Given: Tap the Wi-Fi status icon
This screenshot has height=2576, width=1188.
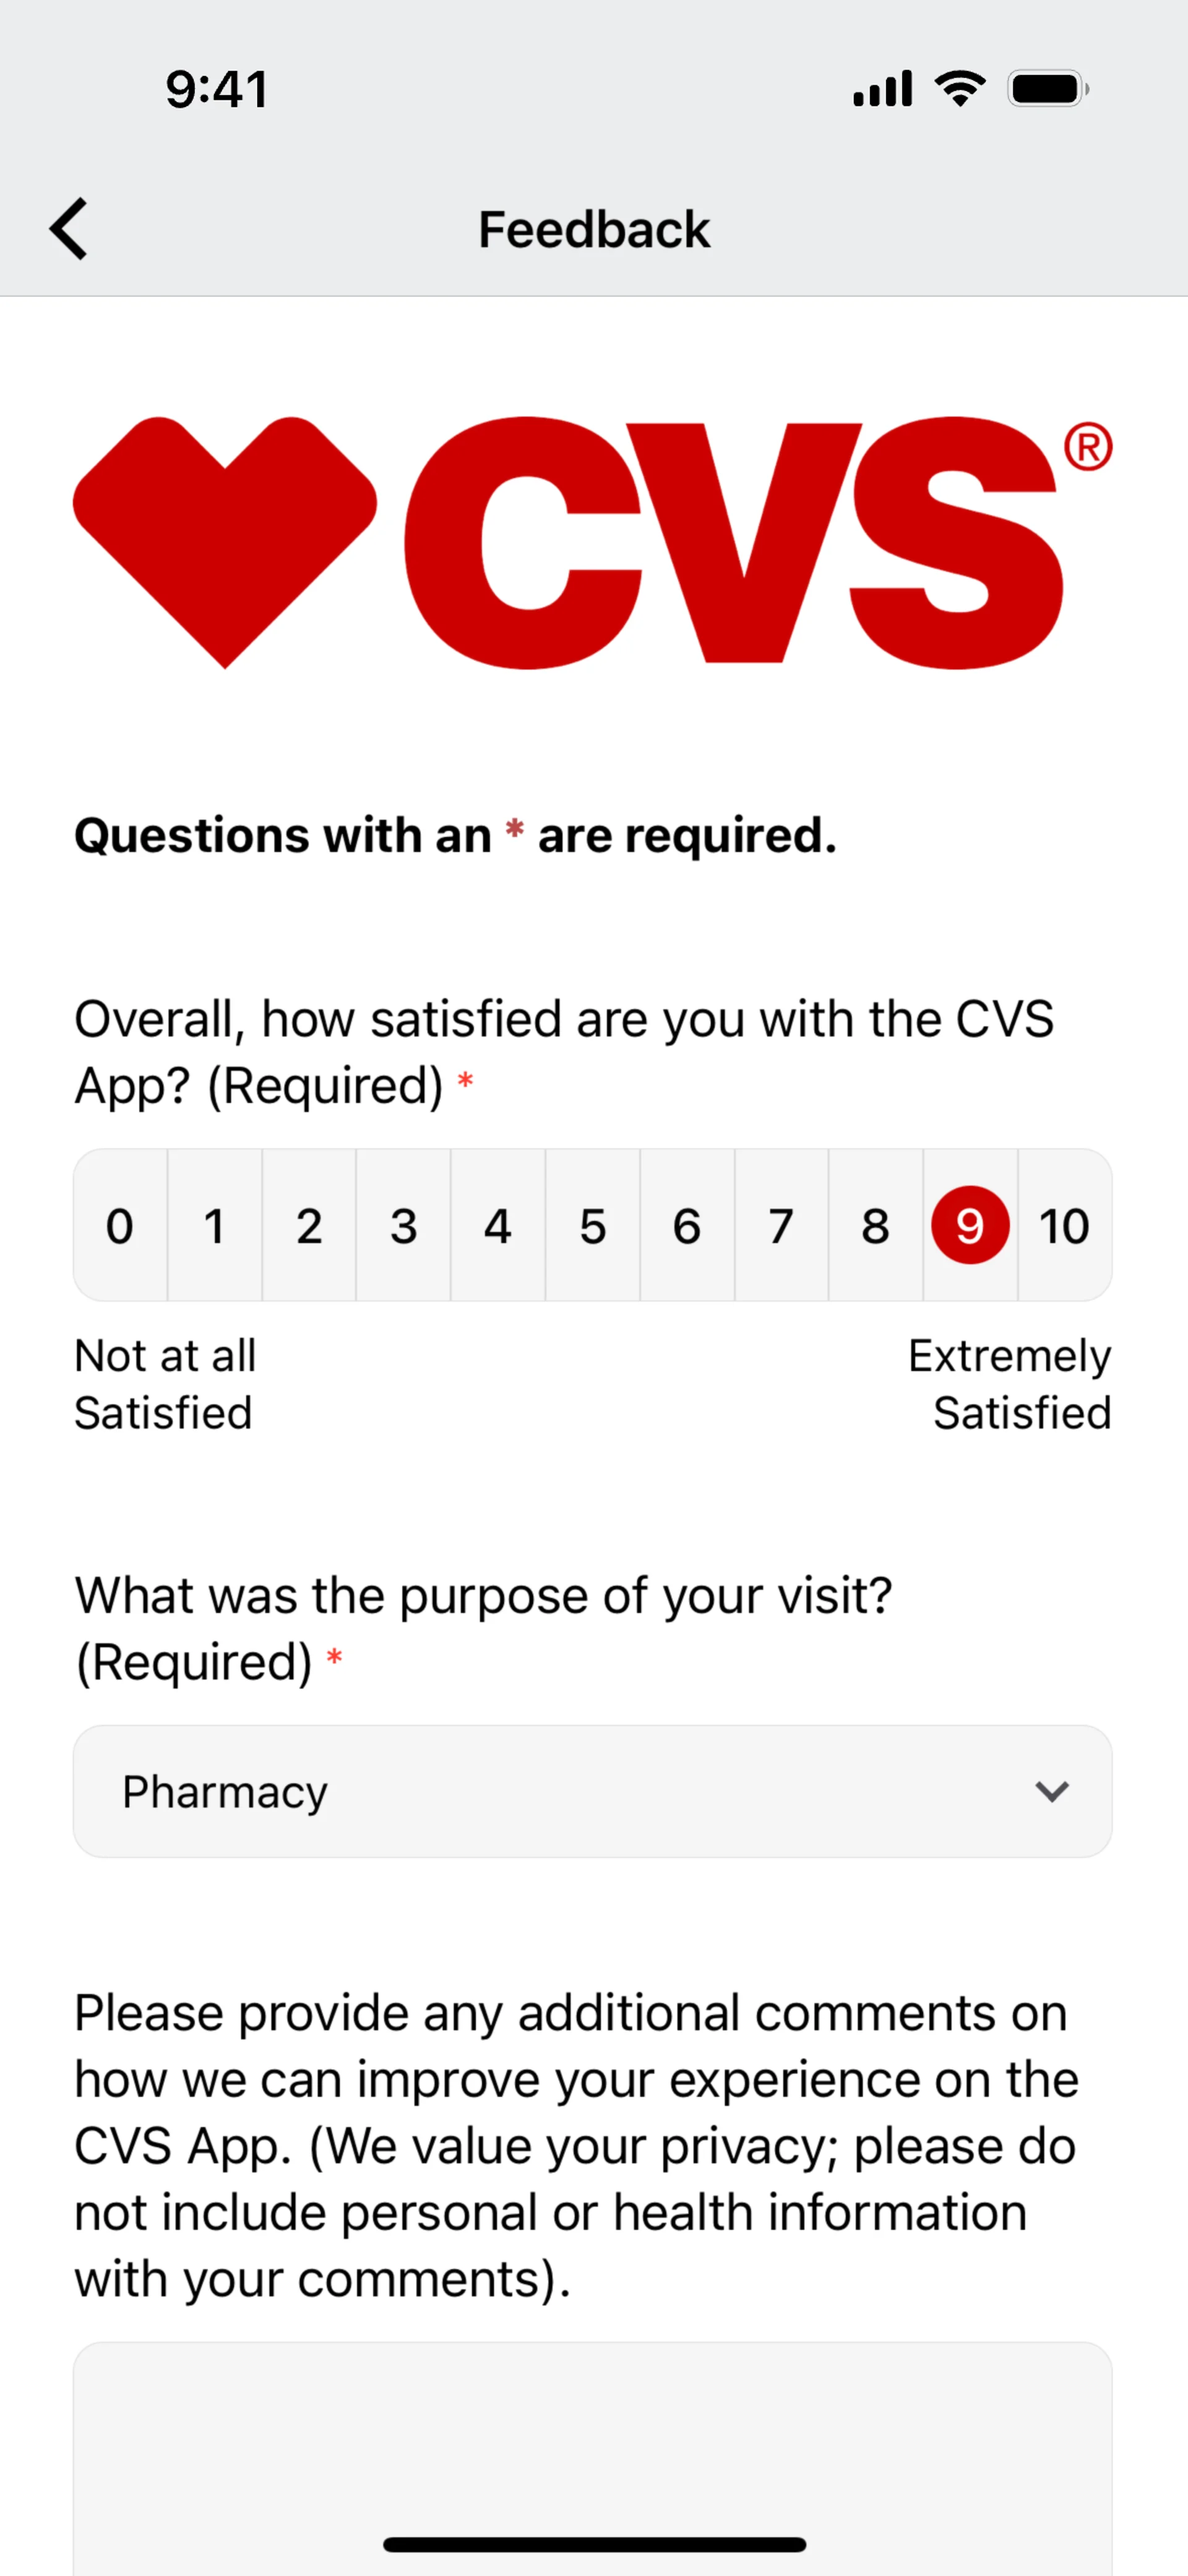Looking at the screenshot, I should pyautogui.click(x=960, y=89).
